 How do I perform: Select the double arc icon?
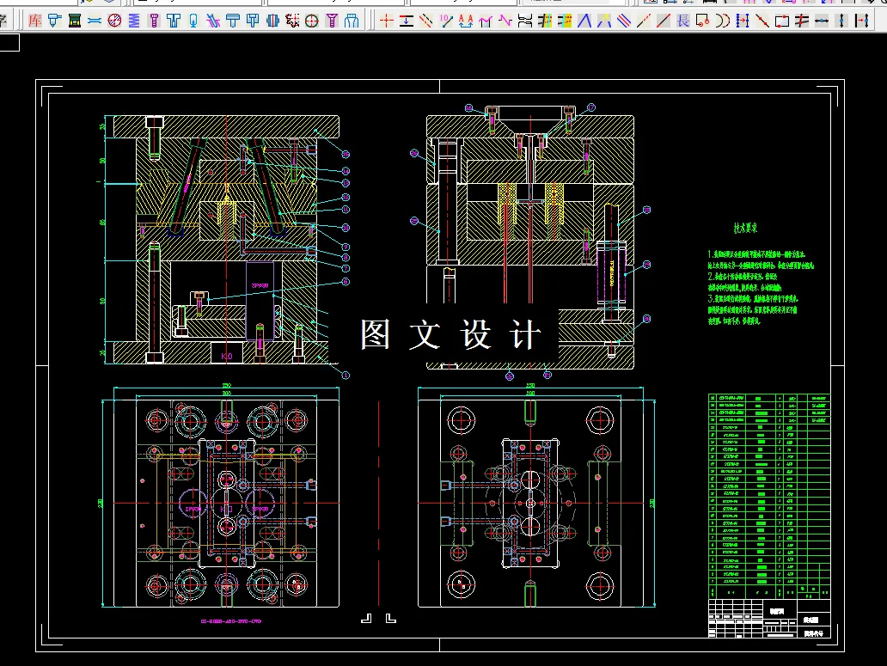pos(723,20)
